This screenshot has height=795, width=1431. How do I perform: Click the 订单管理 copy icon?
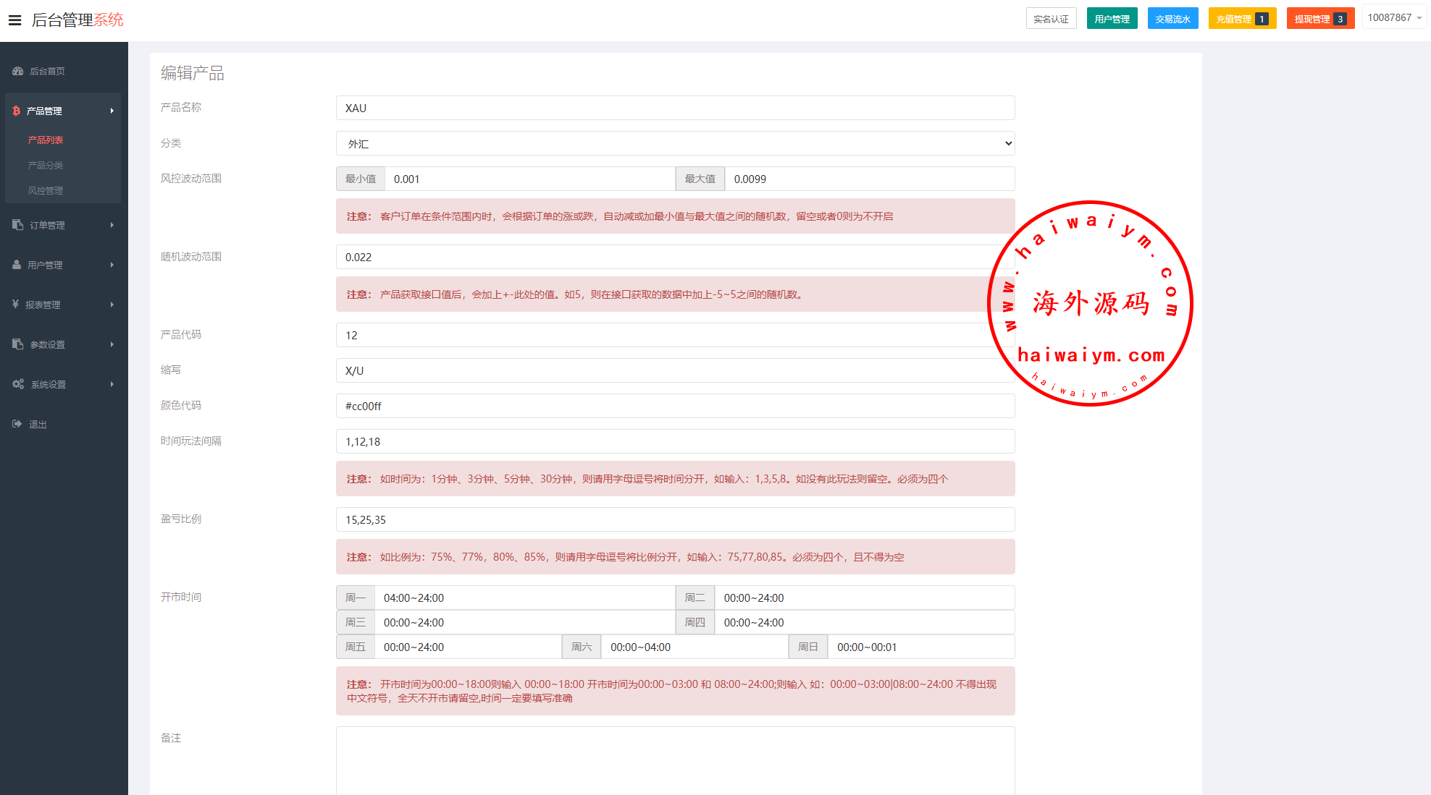tap(17, 225)
